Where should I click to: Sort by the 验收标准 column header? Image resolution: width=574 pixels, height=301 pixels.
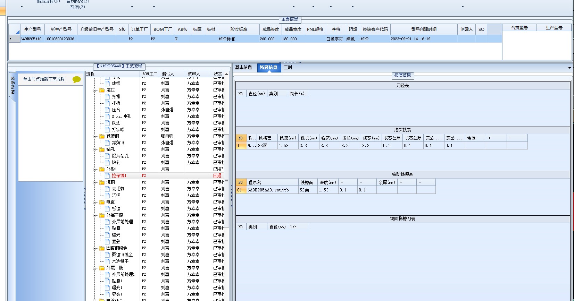pos(239,29)
